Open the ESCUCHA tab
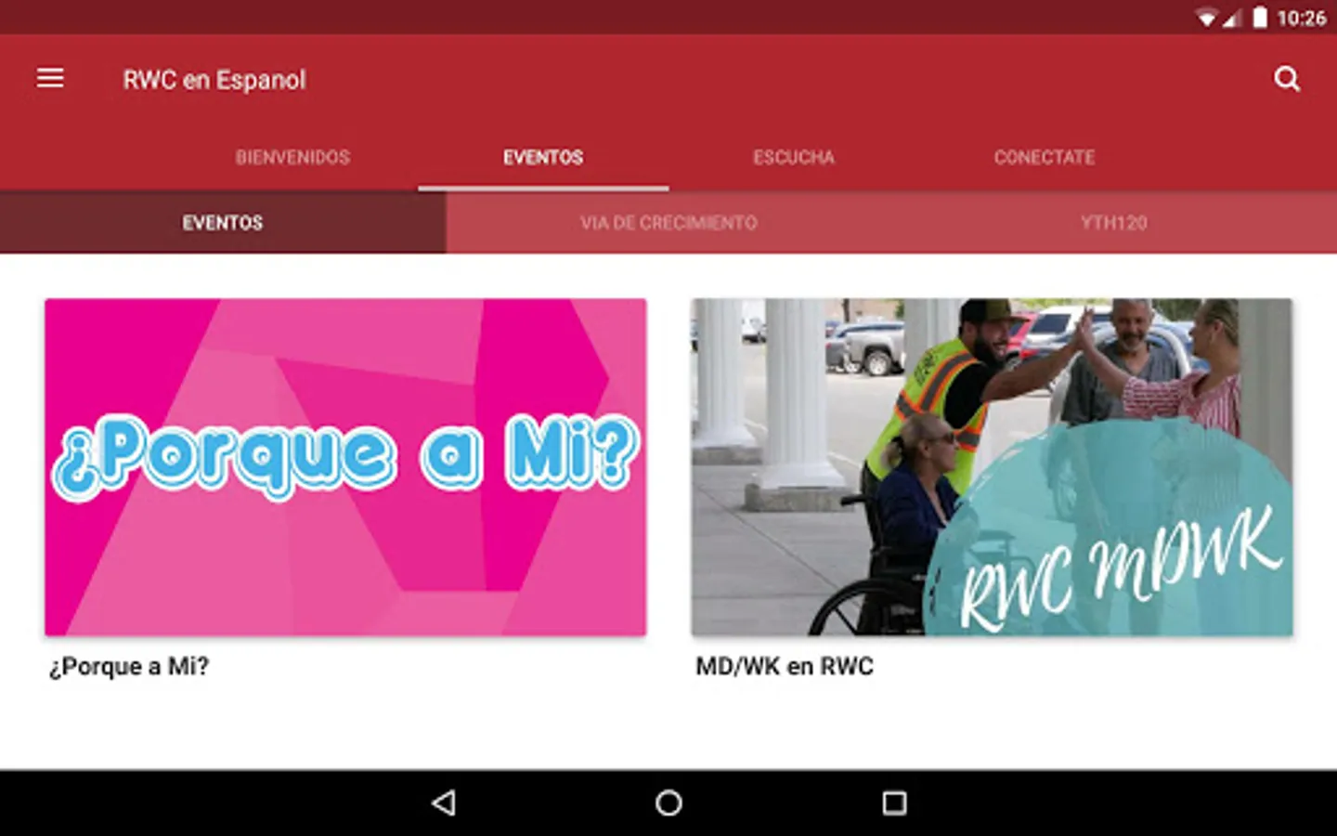 pyautogui.click(x=794, y=157)
